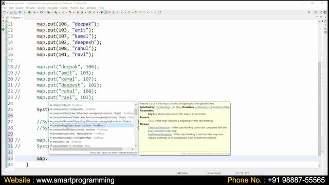Image resolution: width=329 pixels, height=185 pixels.
Task: Open the Window menu
Action: click(92, 8)
